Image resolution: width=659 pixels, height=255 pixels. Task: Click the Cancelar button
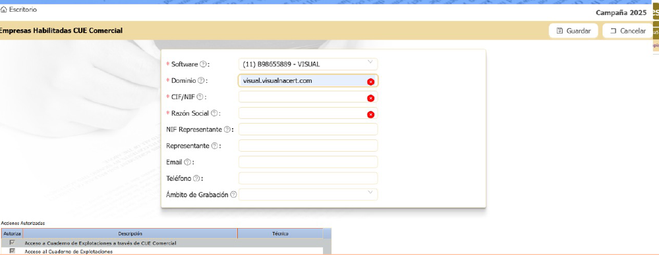coord(628,31)
